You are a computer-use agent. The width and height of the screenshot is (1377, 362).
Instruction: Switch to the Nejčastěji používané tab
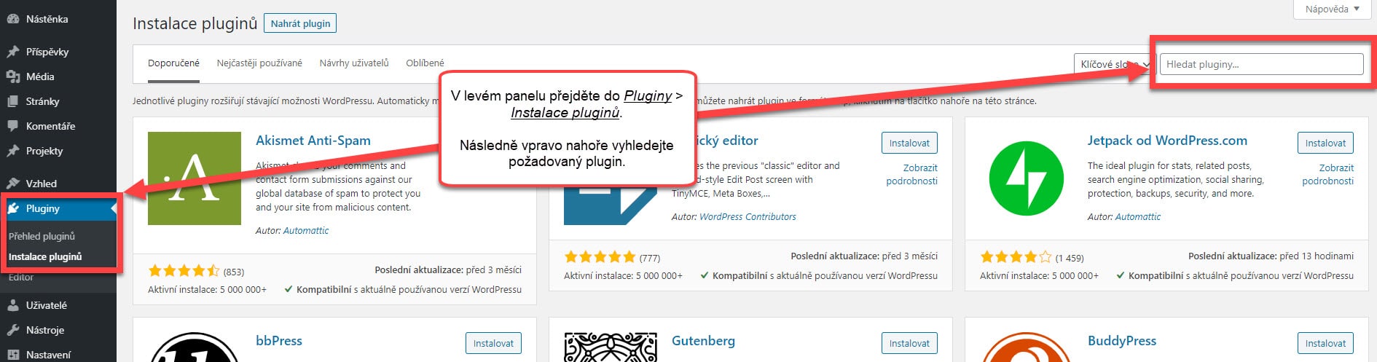259,63
